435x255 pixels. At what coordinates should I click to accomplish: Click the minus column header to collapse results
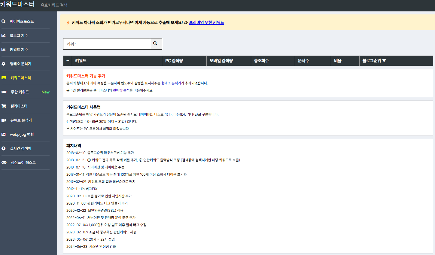click(x=67, y=61)
